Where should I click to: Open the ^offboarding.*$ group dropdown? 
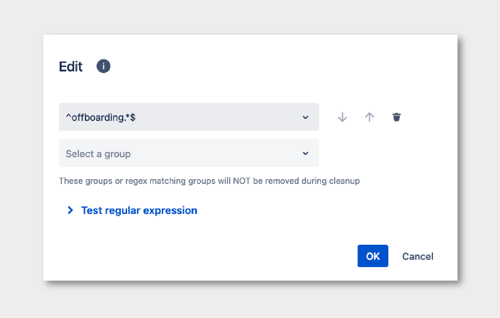(x=189, y=117)
